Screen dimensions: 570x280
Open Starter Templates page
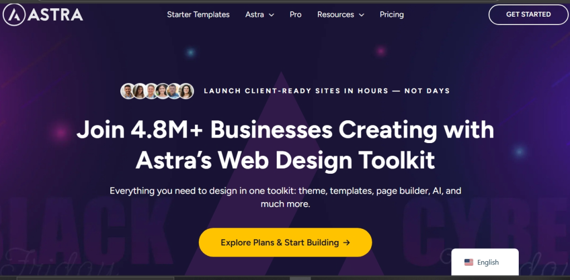[x=198, y=14]
